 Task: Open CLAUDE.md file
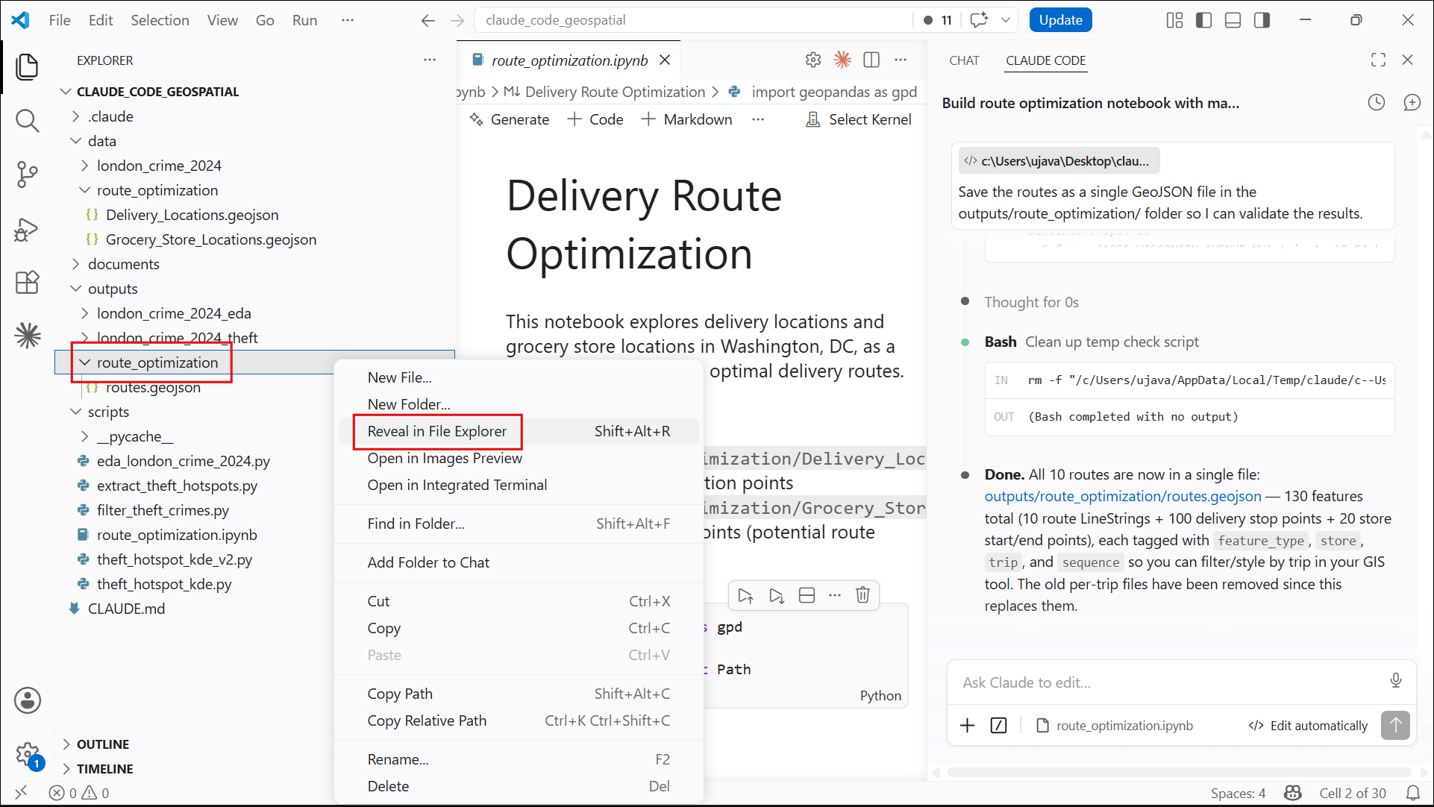coord(126,609)
